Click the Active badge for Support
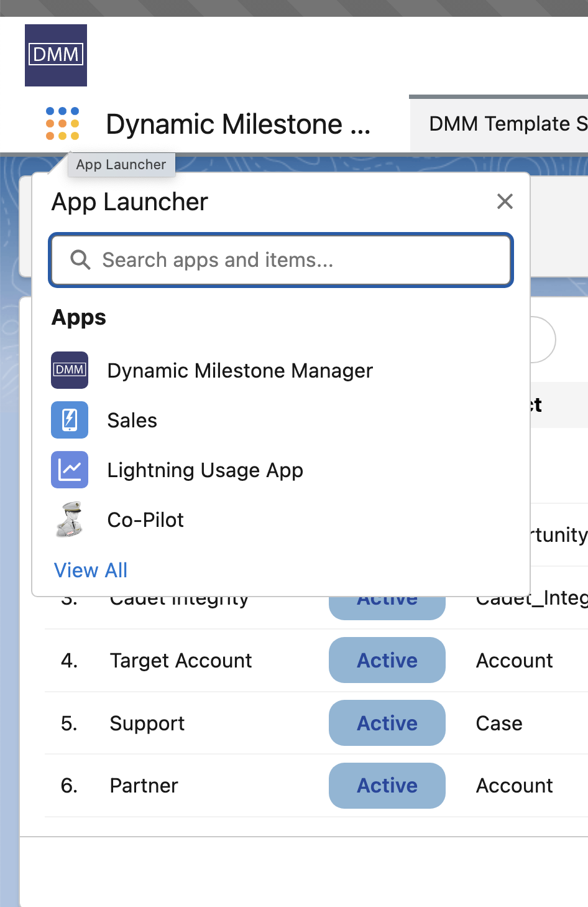This screenshot has width=588, height=907. tap(387, 723)
